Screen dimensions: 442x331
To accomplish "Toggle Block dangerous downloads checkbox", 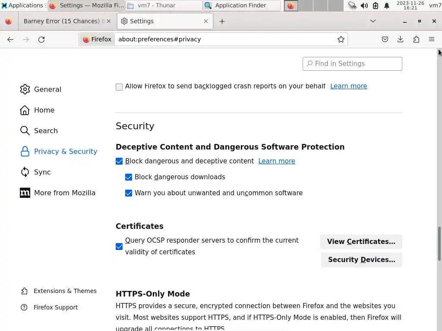I will 129,177.
